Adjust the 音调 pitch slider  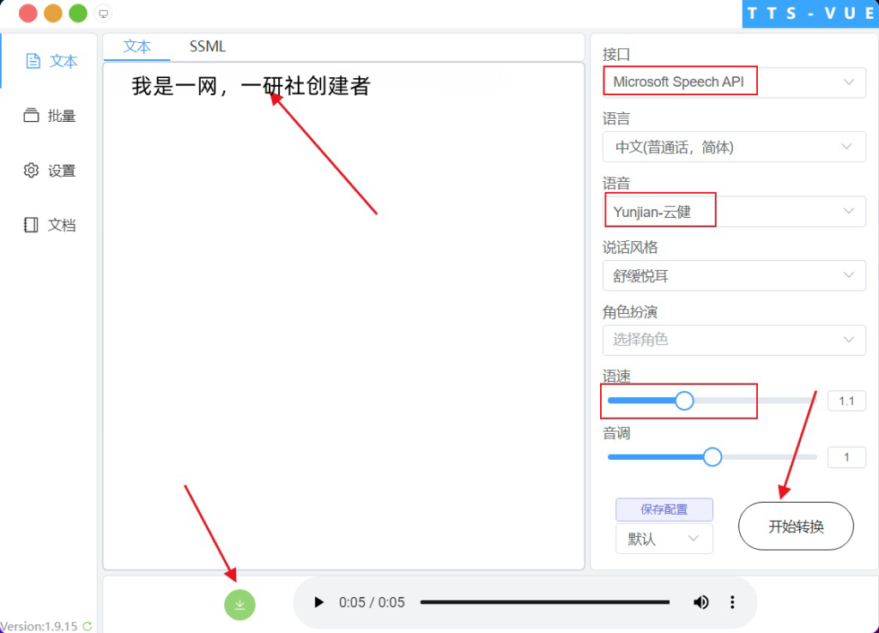pyautogui.click(x=711, y=457)
